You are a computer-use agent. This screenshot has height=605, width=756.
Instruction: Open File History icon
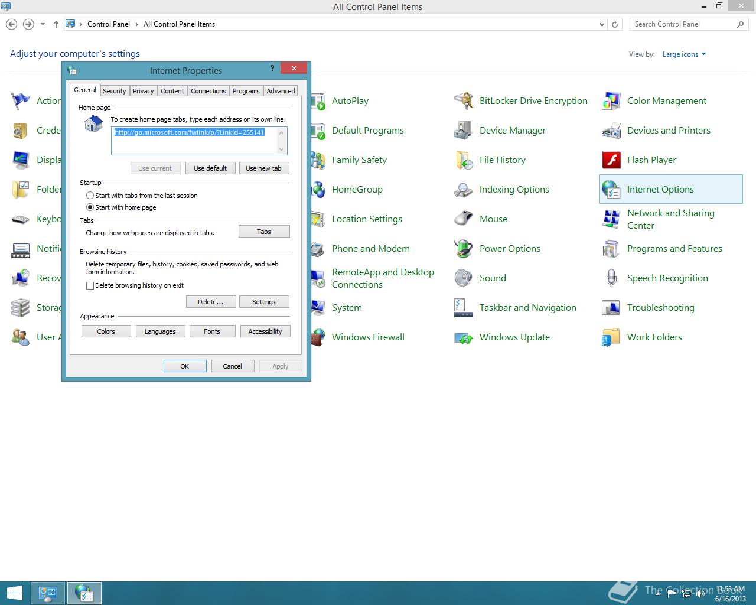tap(464, 160)
